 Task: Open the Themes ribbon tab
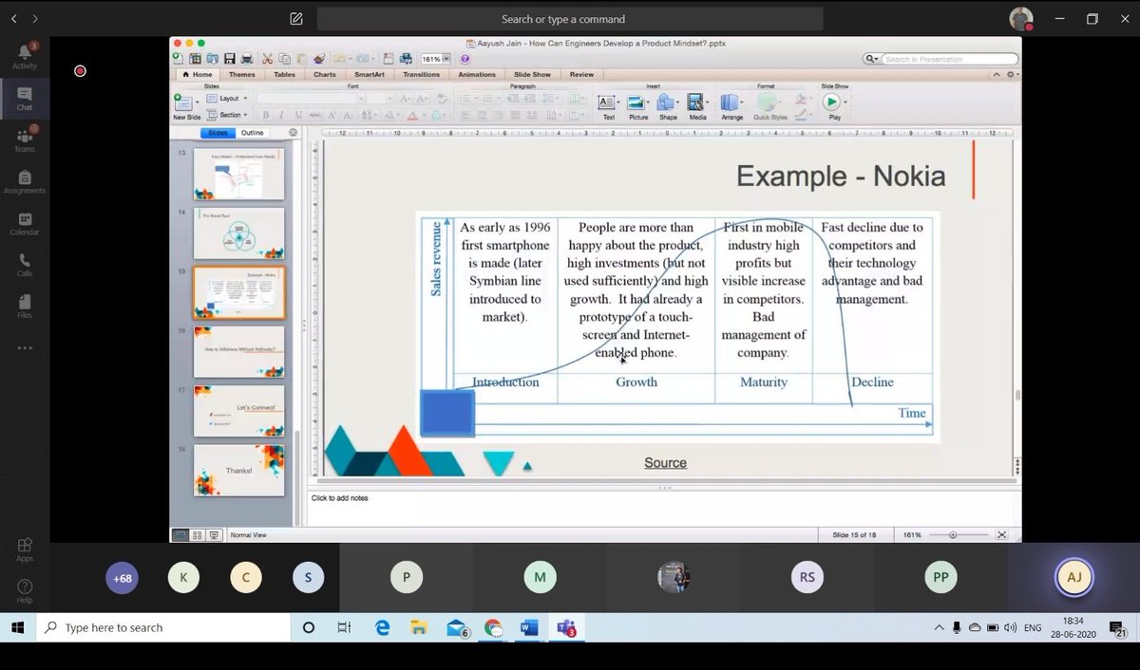(241, 74)
